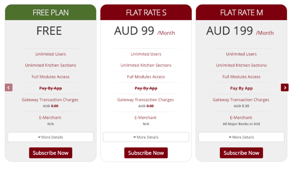Click struck-through Pay By App in Free Plan

click(50, 88)
